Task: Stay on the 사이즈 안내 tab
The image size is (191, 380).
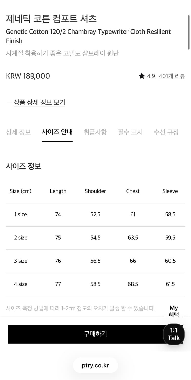Action: pyautogui.click(x=57, y=132)
